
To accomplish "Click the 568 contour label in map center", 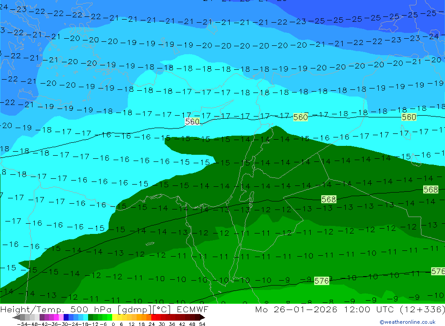I will coord(329,199).
